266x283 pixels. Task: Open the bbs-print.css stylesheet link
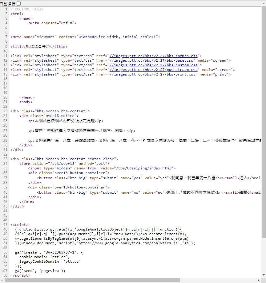tap(152, 74)
